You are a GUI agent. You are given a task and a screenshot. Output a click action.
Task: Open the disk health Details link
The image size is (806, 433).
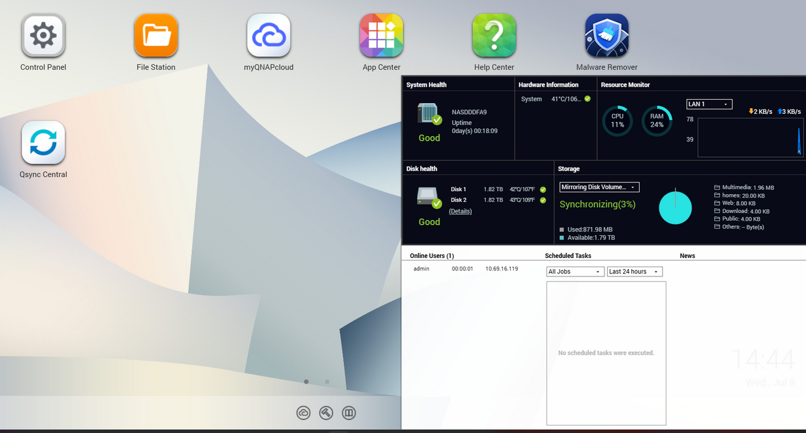tap(460, 211)
